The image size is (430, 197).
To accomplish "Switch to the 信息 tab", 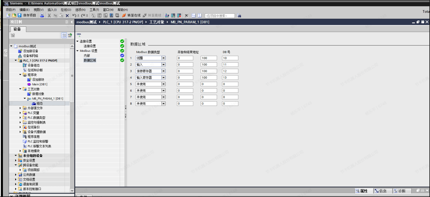I will pyautogui.click(x=380, y=191).
